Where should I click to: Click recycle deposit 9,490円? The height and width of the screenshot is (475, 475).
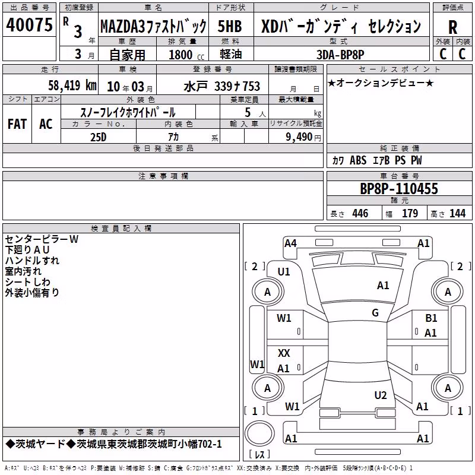(303, 137)
